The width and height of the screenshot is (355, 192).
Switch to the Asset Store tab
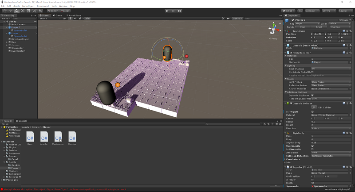pos(74,15)
